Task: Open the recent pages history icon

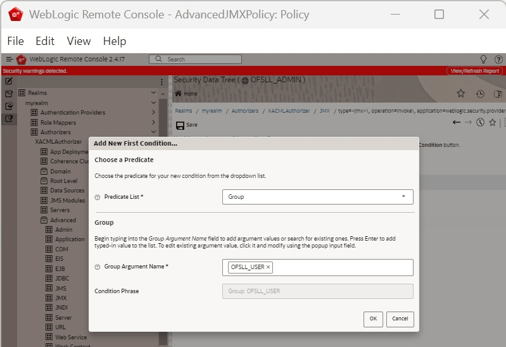Action: click(x=480, y=94)
